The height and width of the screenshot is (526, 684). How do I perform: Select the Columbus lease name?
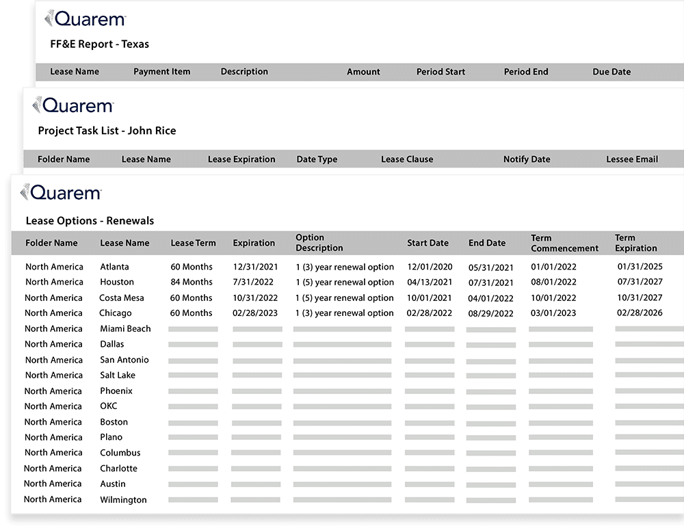(x=120, y=453)
